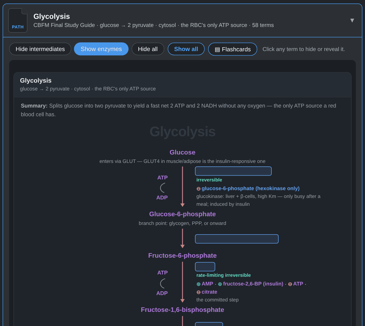
Task: Click Show all button
Action: click(x=186, y=49)
